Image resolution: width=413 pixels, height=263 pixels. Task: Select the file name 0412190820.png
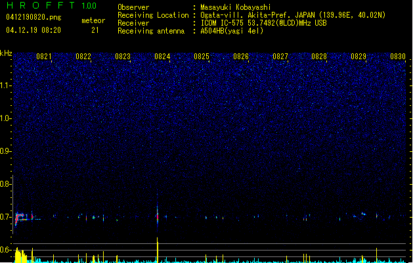point(33,17)
